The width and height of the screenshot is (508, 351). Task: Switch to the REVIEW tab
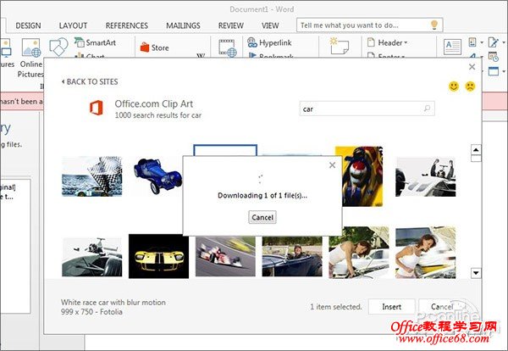[x=231, y=25]
